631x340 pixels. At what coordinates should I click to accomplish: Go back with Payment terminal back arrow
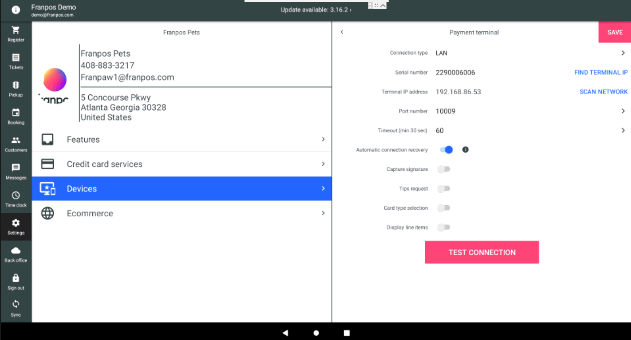tap(342, 32)
